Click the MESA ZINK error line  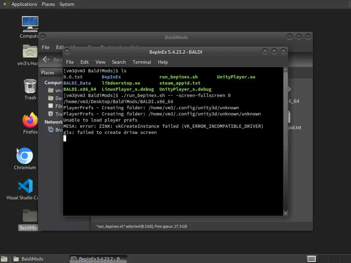click(x=163, y=126)
